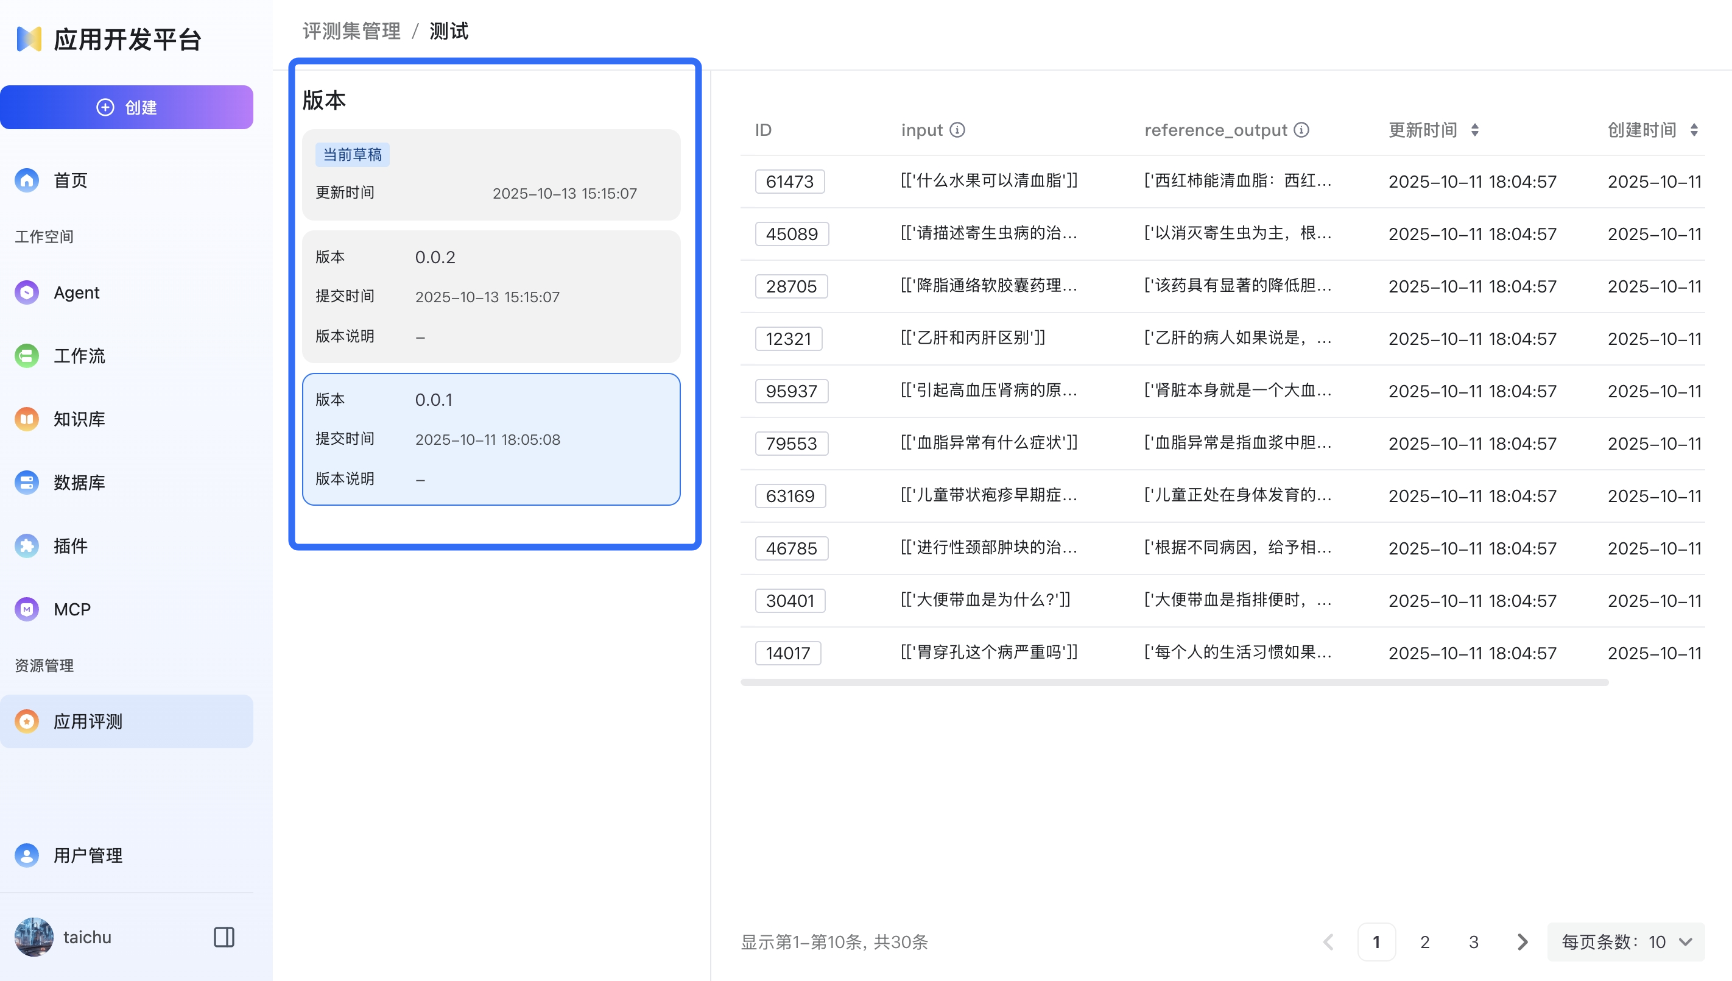Go to page 3 of results
1732x981 pixels.
pyautogui.click(x=1473, y=942)
